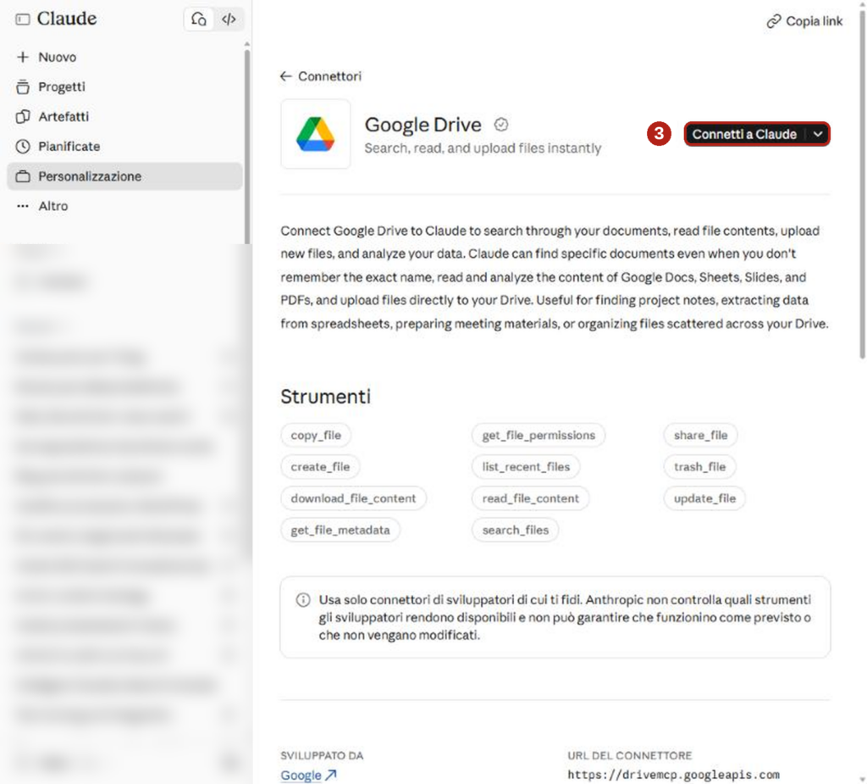Select the search_files tool chip
Screen dimensions: 867x784
point(516,530)
